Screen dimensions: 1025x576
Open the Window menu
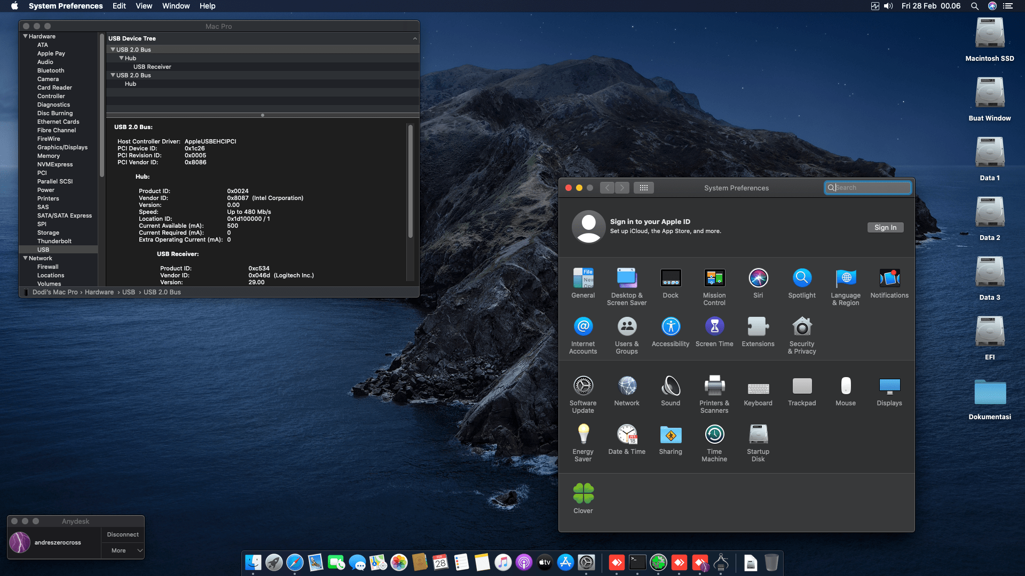176,6
